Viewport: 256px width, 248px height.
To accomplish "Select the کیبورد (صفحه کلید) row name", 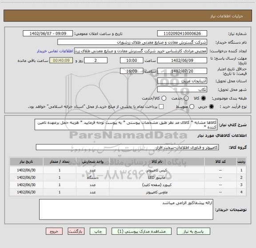I will click(x=157, y=185).
